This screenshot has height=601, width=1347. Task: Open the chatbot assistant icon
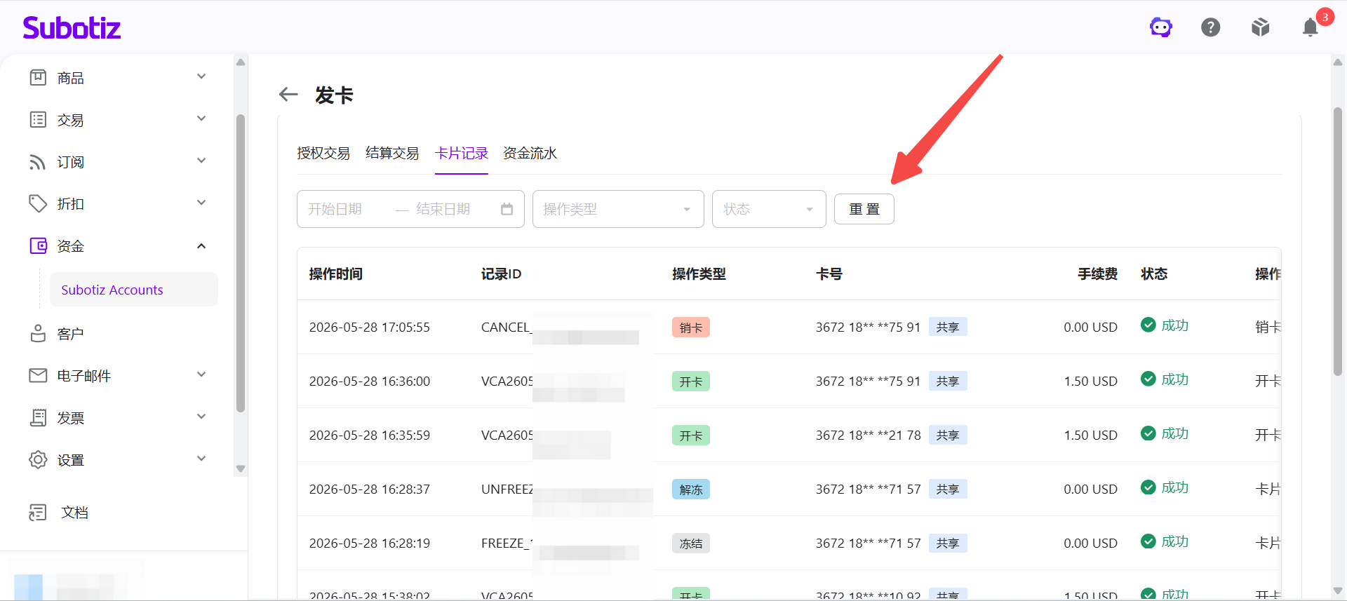tap(1161, 27)
